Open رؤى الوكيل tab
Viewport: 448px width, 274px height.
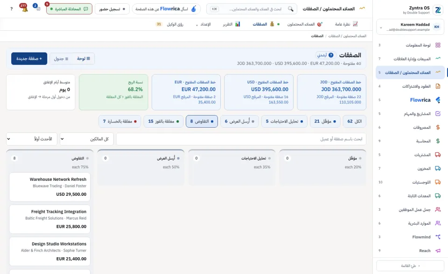coord(170,24)
